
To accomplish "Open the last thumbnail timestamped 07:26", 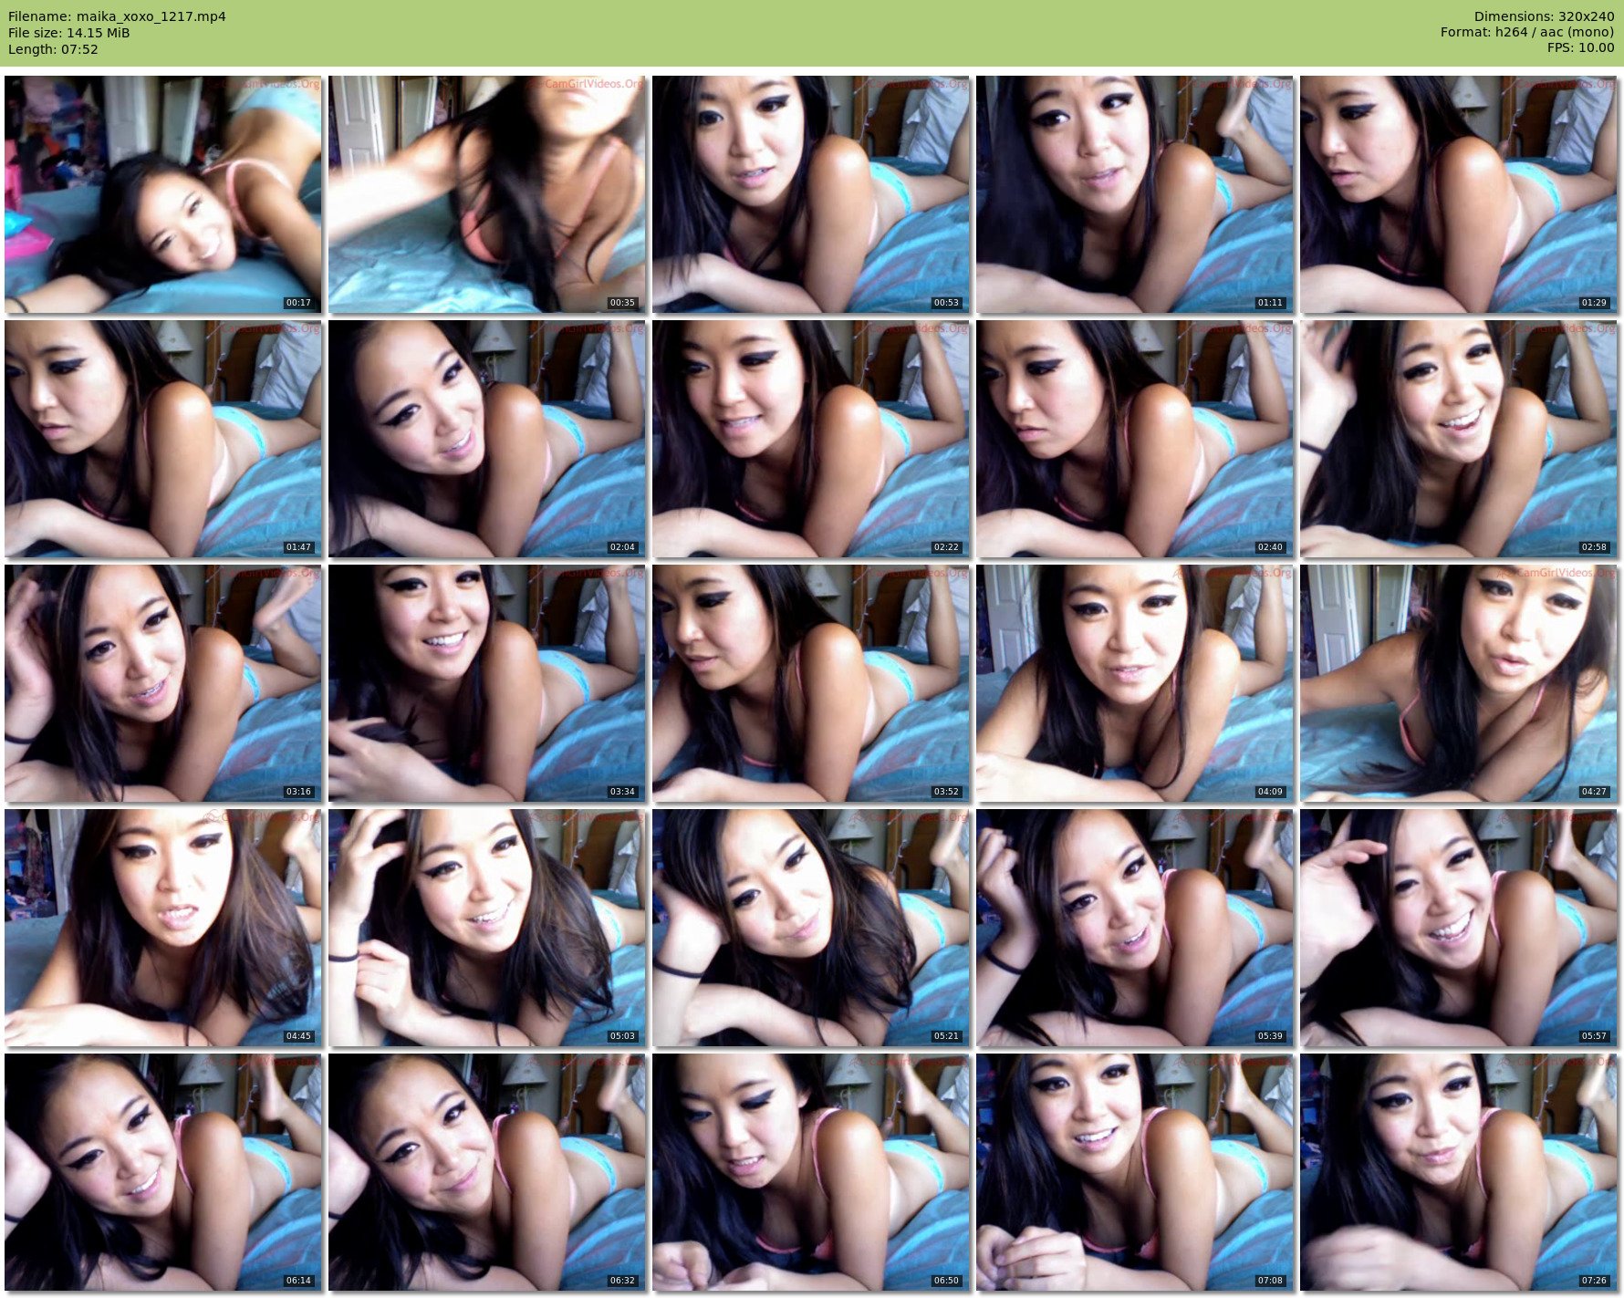I will tap(1458, 1172).
